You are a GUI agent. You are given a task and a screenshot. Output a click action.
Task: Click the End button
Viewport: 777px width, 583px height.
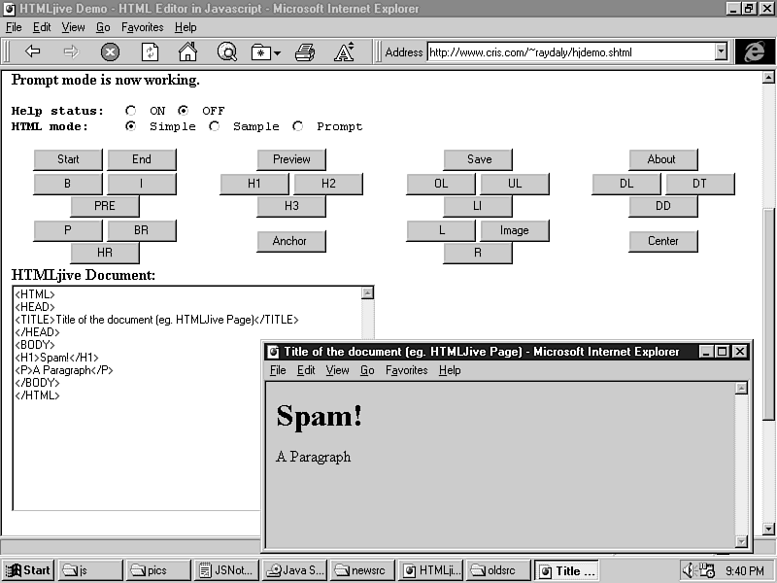[142, 159]
